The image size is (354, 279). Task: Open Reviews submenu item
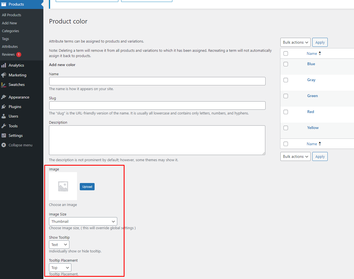[x=8, y=54]
